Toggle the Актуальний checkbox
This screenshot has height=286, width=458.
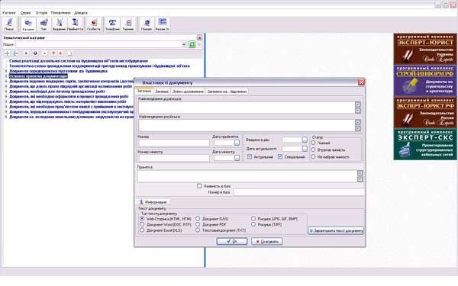tap(250, 156)
